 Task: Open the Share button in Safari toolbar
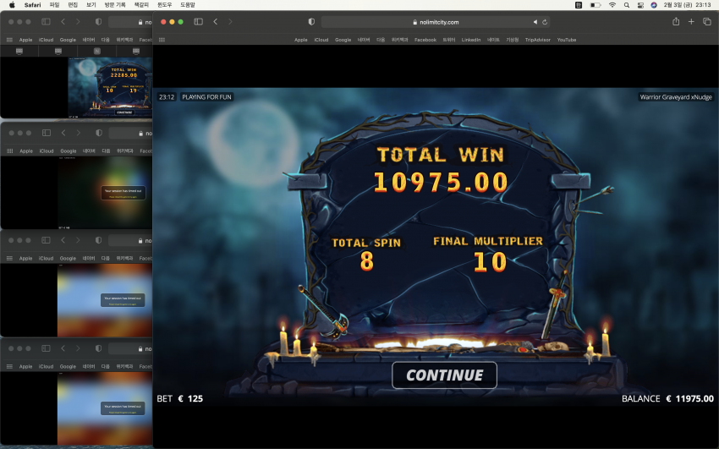pos(676,21)
